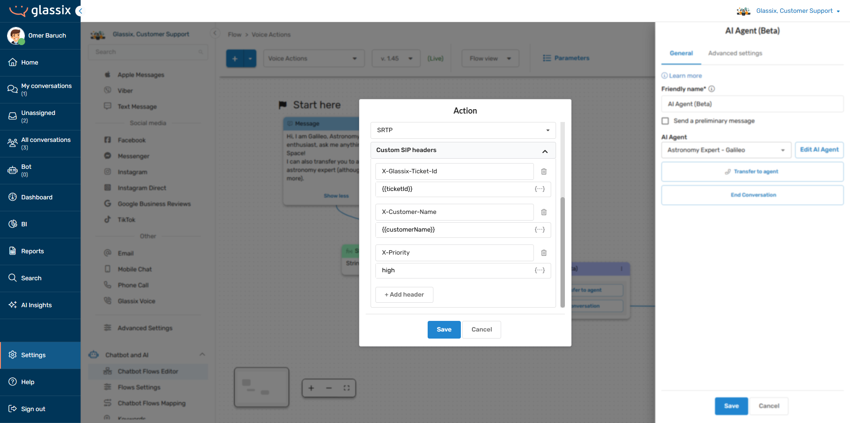
Task: Click Save in the AI Agent panel
Action: tap(731, 406)
